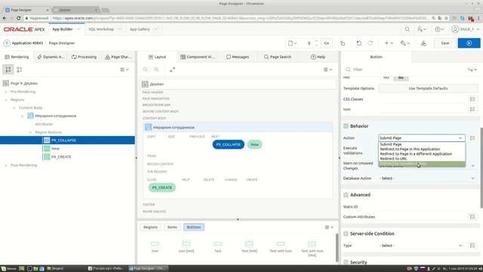483x272 pixels.
Task: Run the page with the blue play button
Action: click(469, 43)
